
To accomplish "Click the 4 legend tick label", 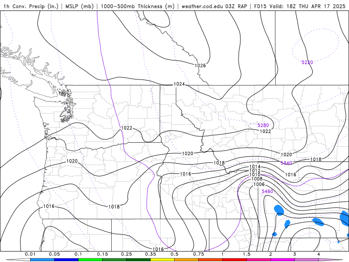I will pos(319,254).
